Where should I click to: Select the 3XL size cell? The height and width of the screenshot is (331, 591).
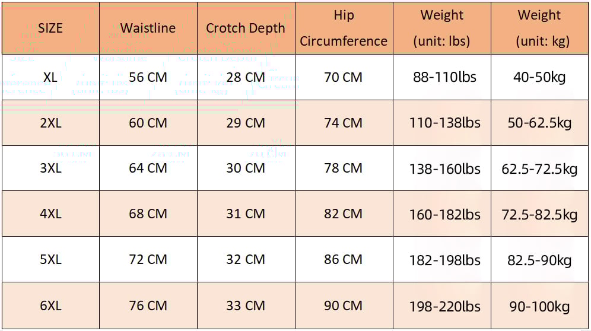(x=50, y=168)
